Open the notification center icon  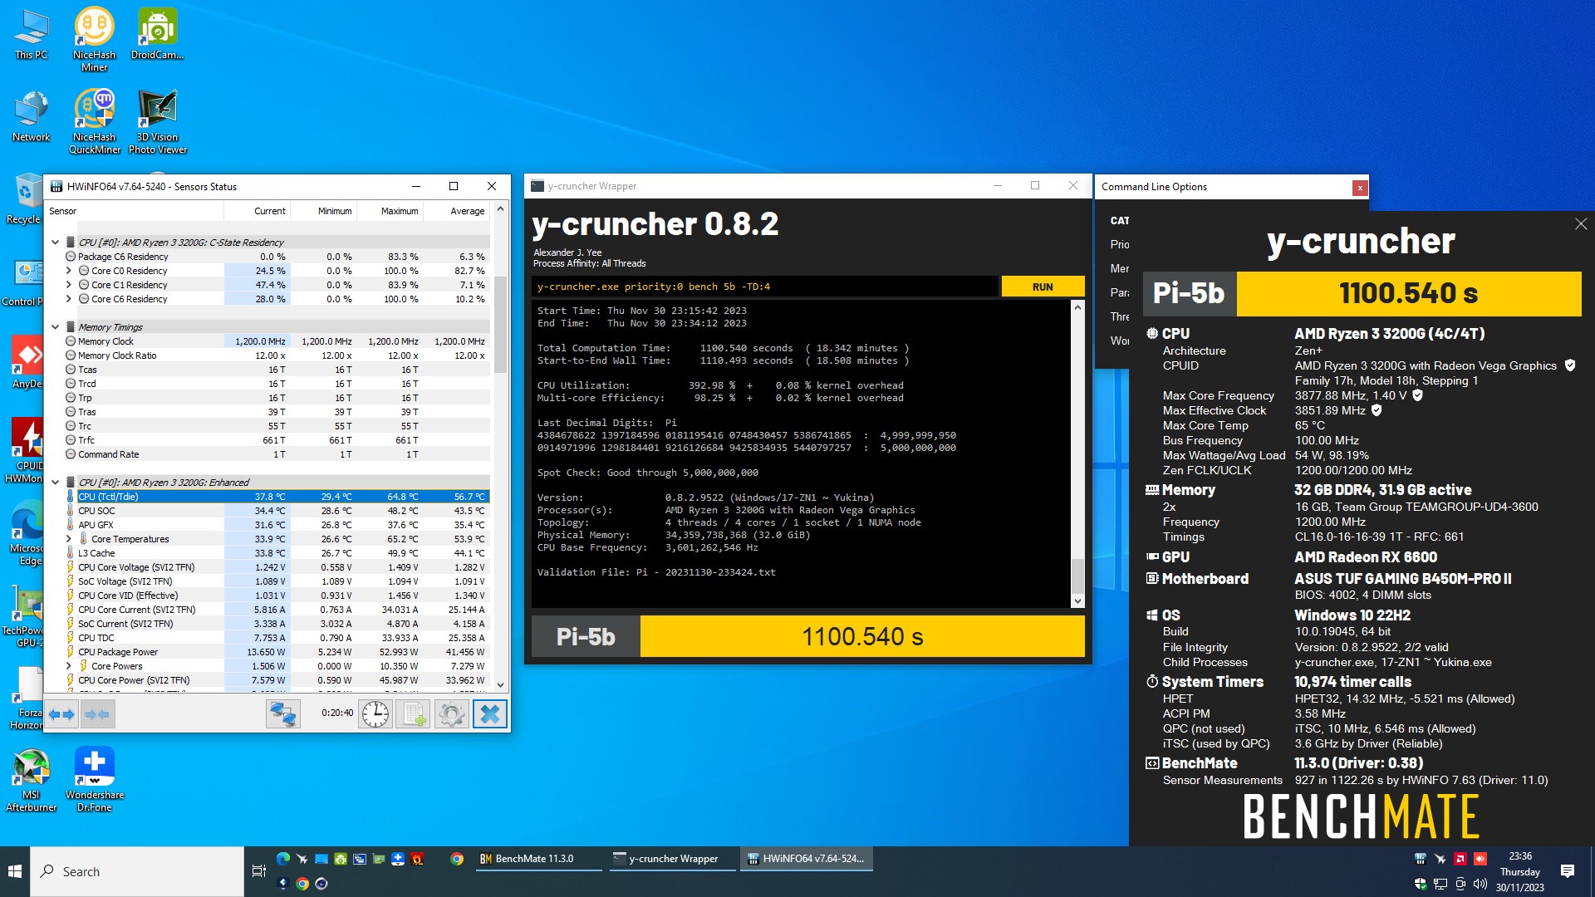point(1568,871)
